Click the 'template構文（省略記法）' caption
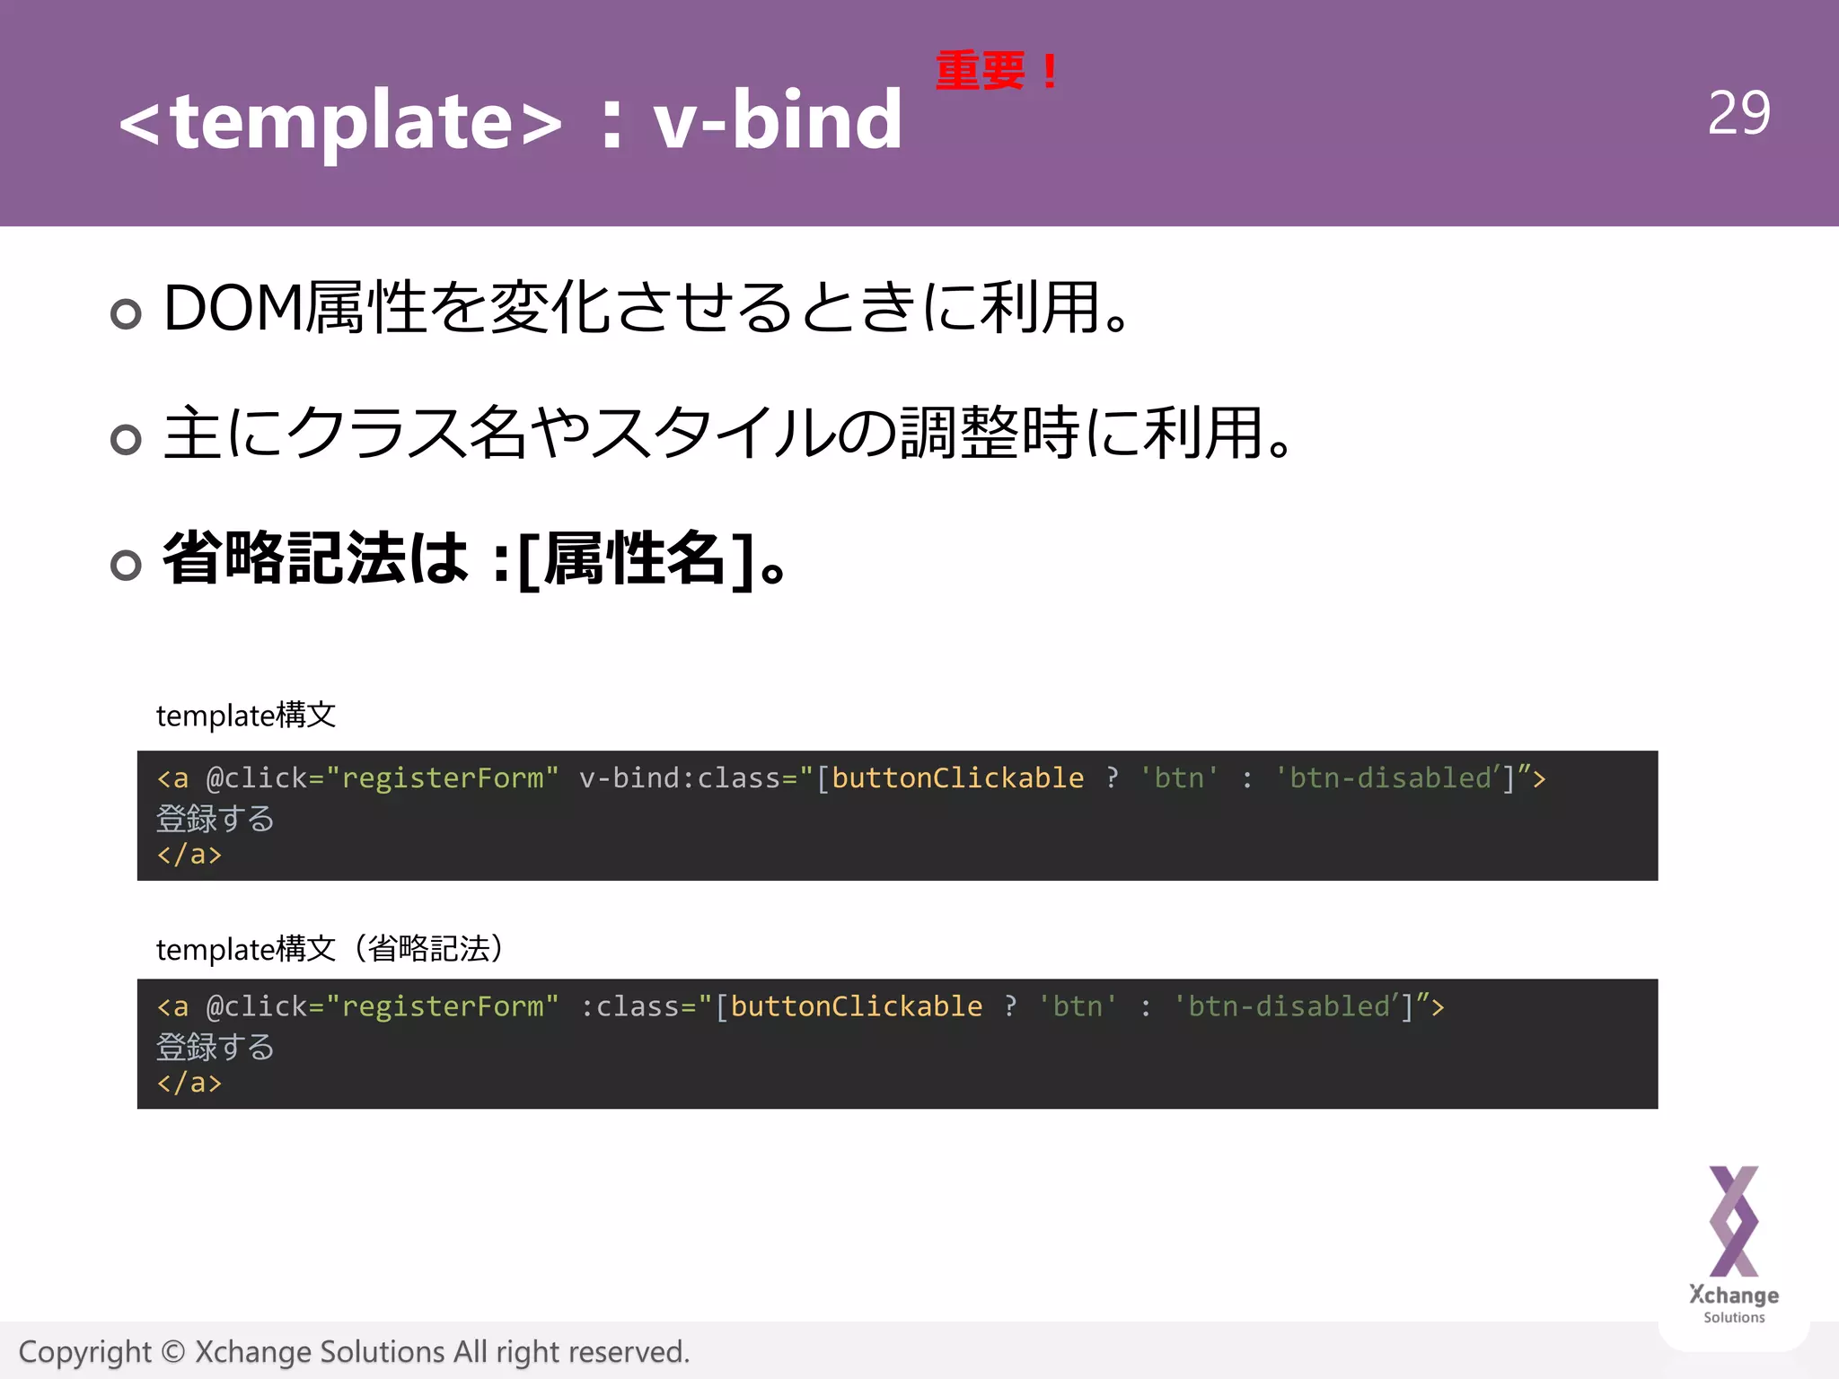 tap(332, 949)
